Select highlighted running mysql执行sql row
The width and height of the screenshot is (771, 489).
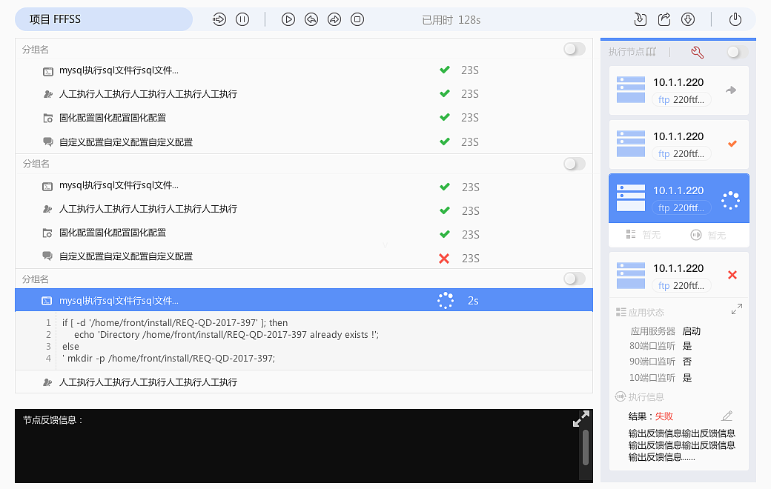[304, 300]
